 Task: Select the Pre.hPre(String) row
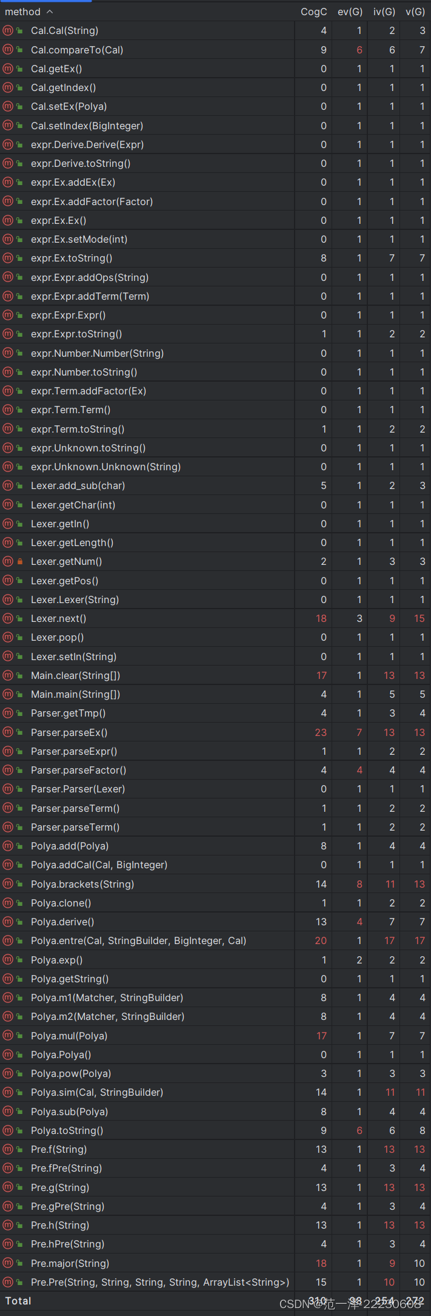(x=215, y=1244)
